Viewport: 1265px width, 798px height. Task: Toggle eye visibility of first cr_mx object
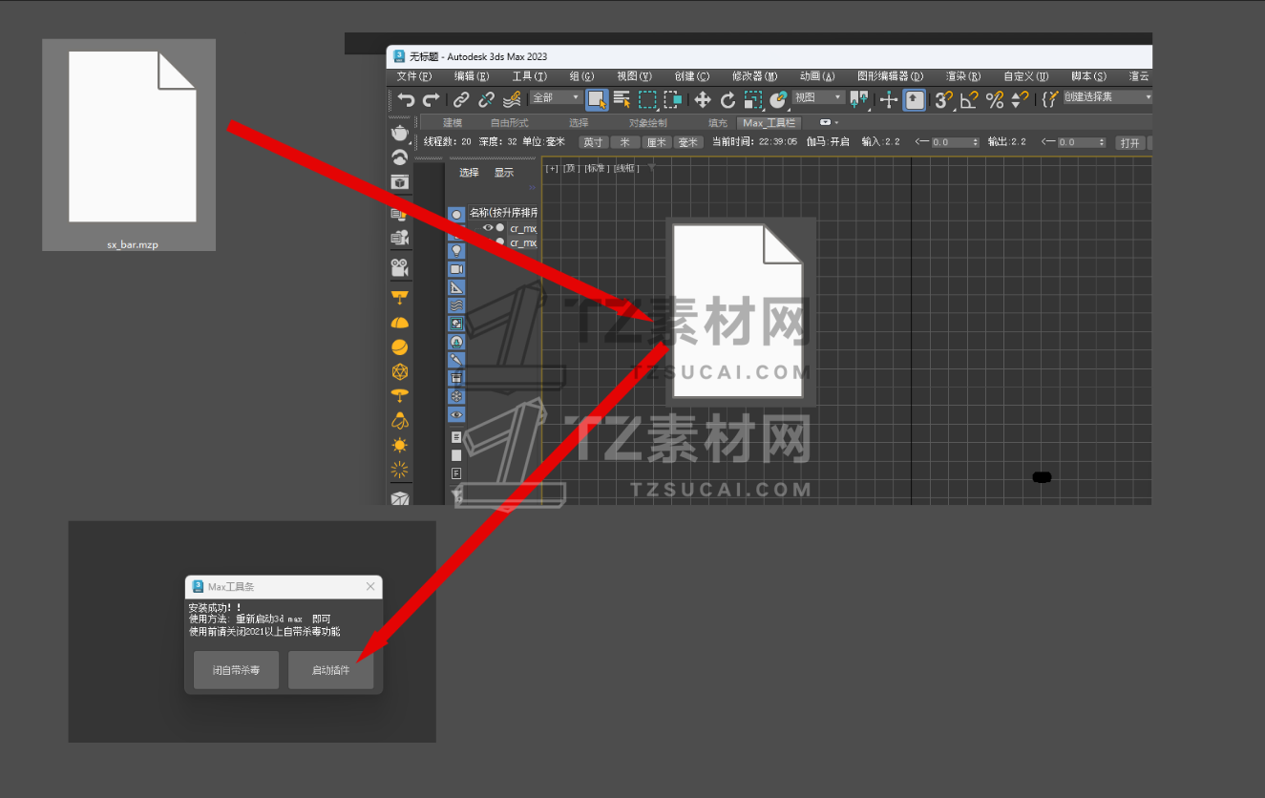488,228
